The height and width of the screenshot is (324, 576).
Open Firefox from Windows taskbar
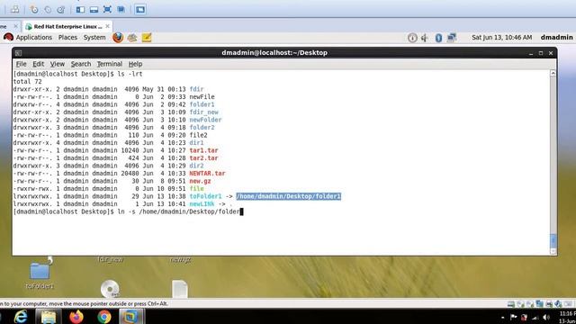coord(76,317)
